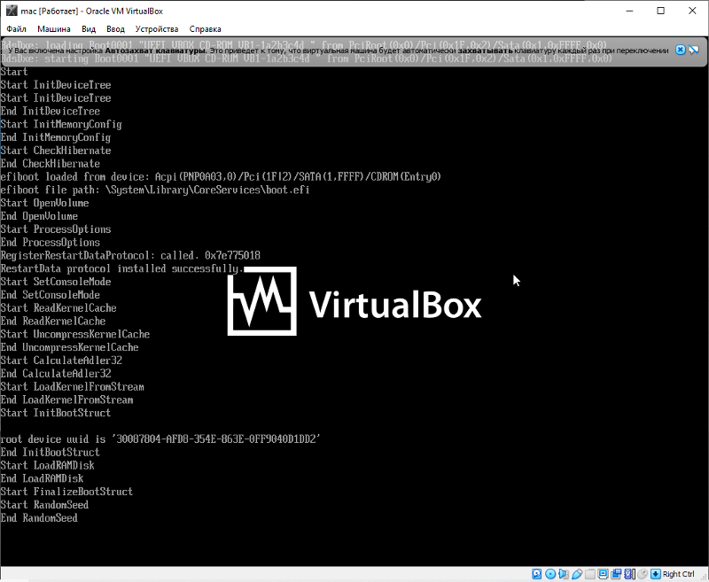The height and width of the screenshot is (582, 709).
Task: Click the don't-show-again notification icon
Action: tap(694, 50)
